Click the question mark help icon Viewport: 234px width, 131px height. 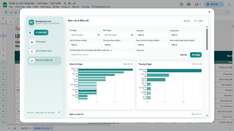click(x=59, y=112)
